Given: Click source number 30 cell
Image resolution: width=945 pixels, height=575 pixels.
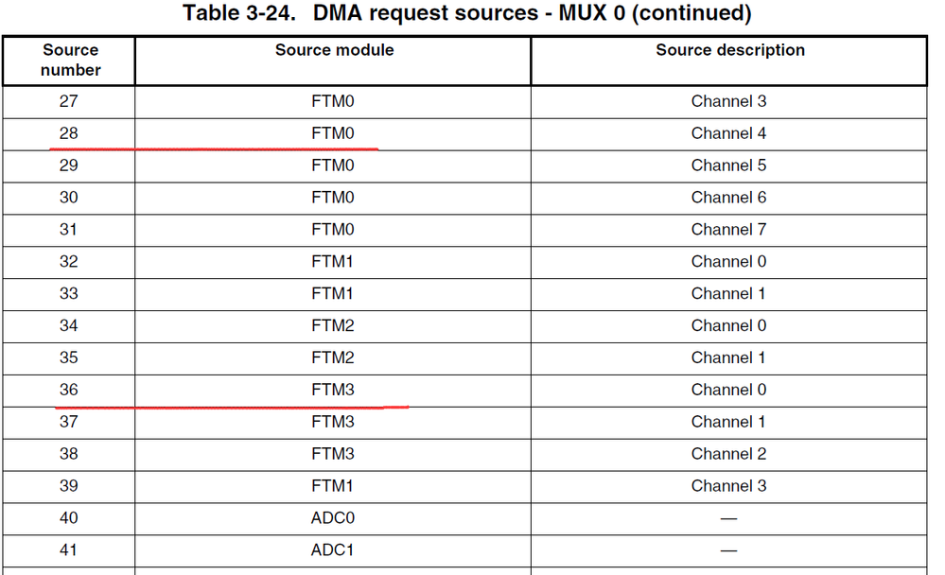Looking at the screenshot, I should coord(68,198).
